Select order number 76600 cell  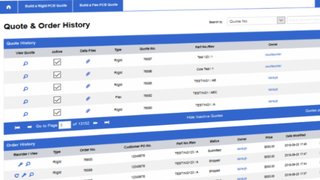pos(88,160)
